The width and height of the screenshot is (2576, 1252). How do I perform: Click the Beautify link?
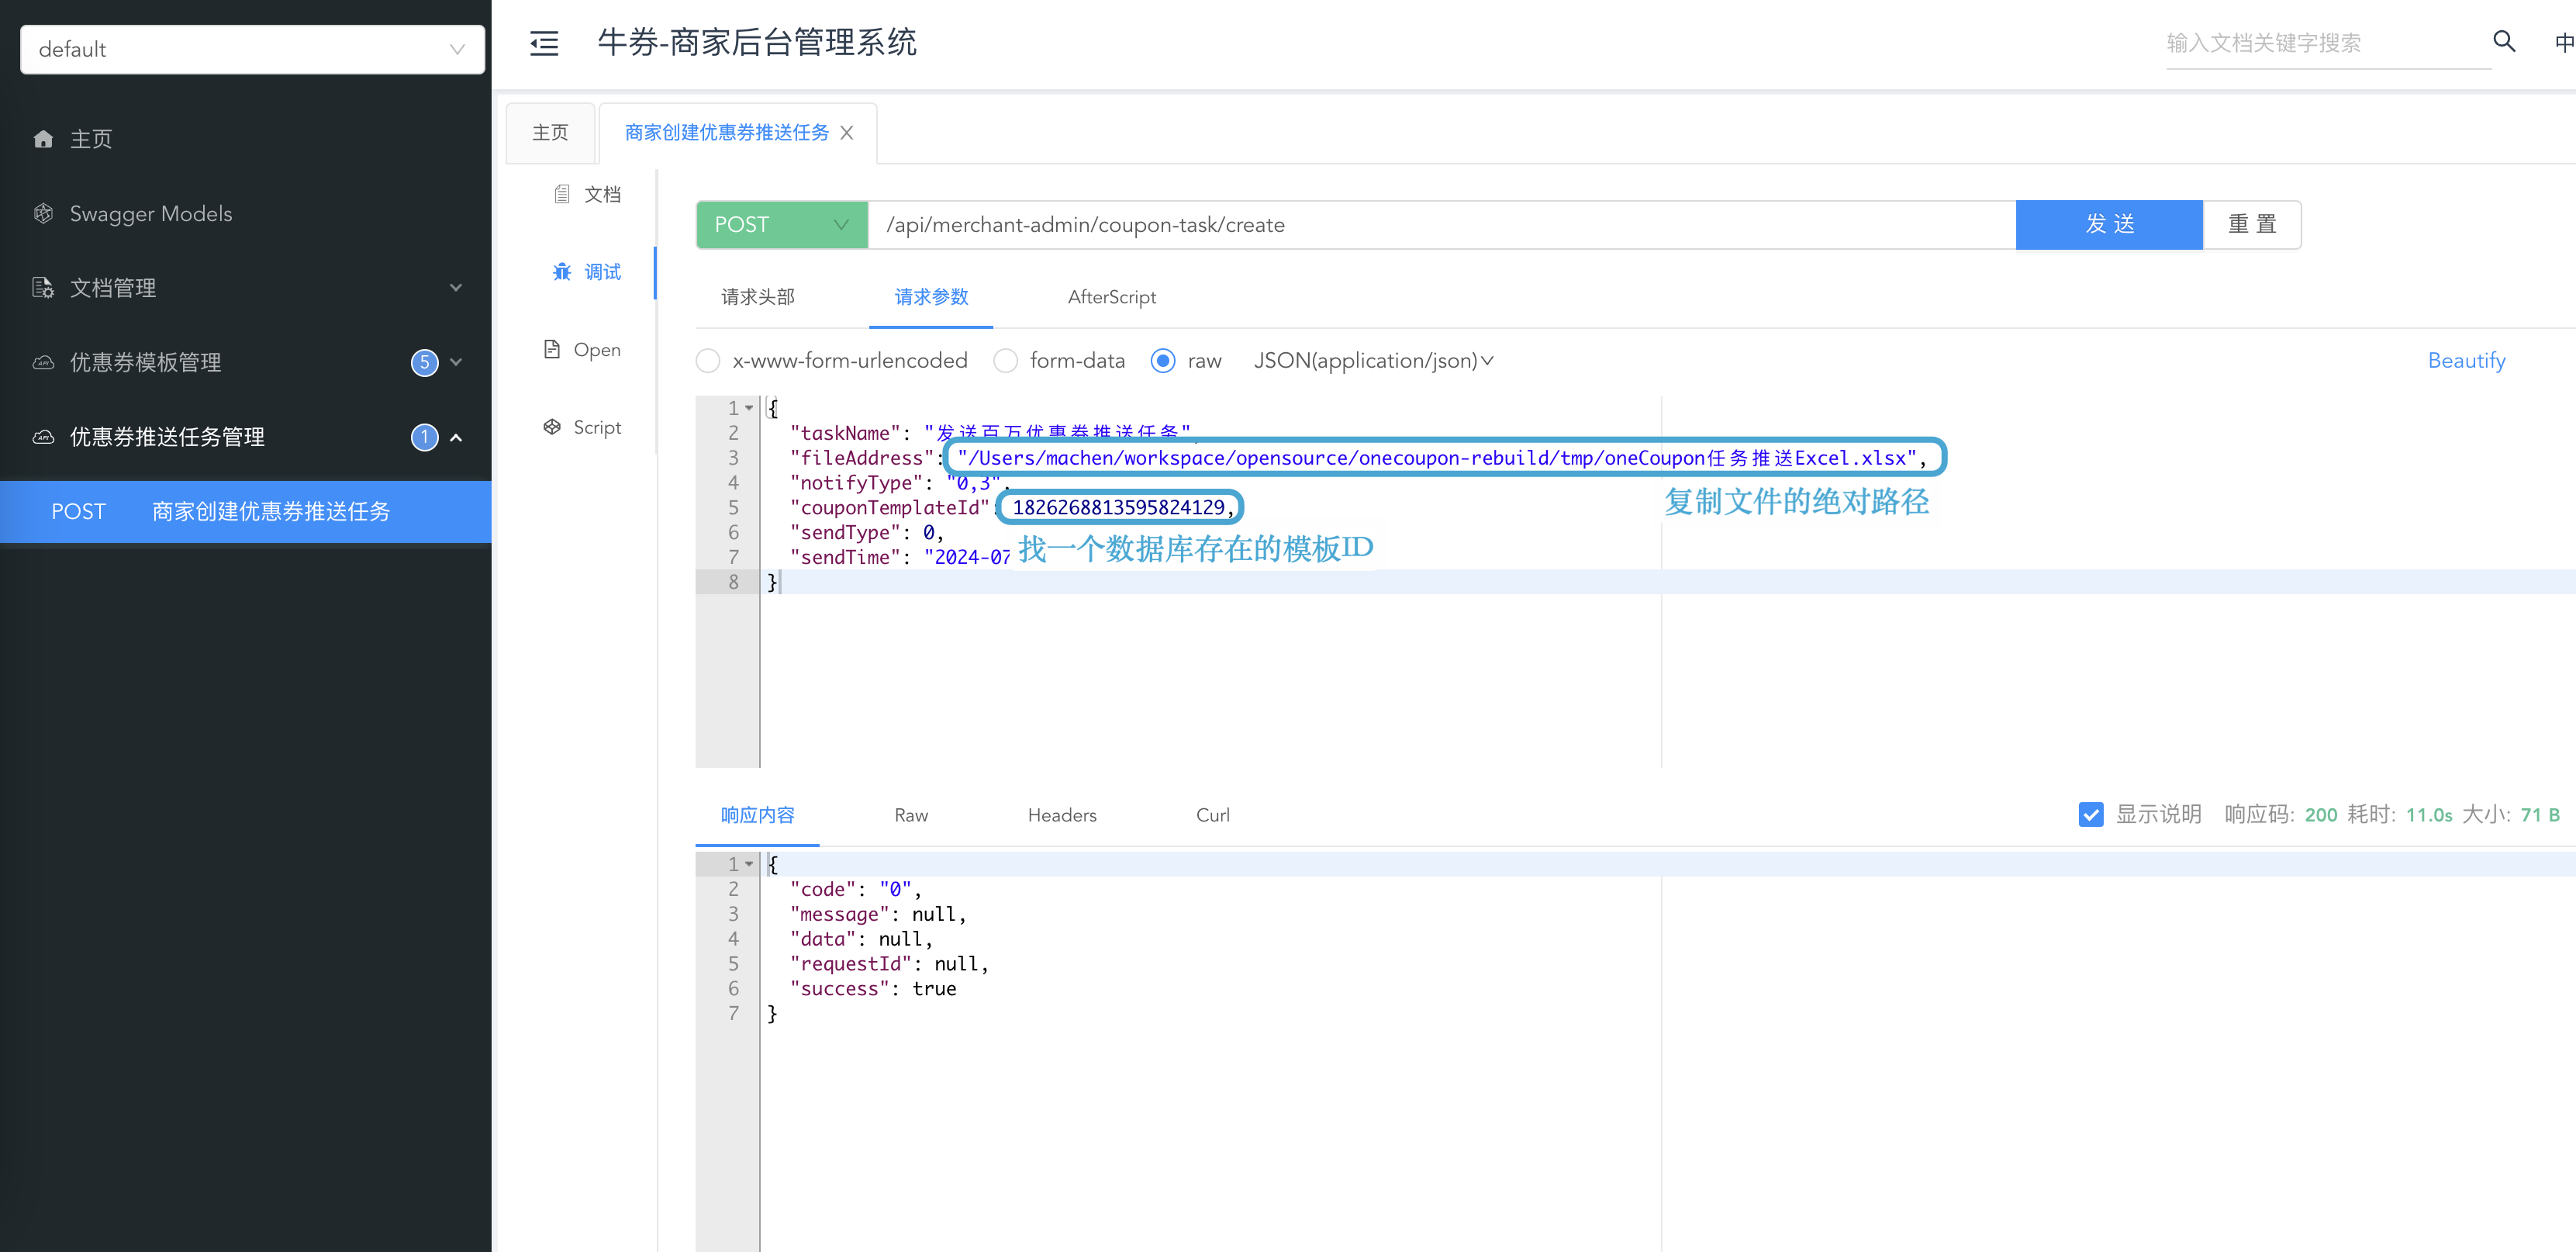point(2466,361)
